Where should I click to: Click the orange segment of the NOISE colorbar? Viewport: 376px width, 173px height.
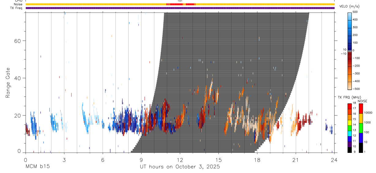(360, 118)
